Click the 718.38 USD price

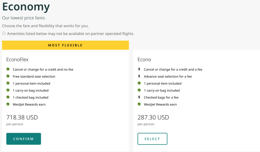(x=22, y=117)
